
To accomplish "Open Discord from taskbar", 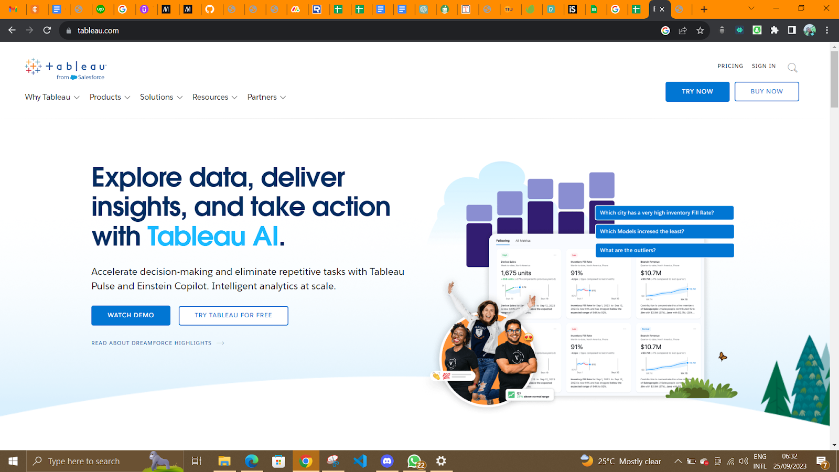I will 387,461.
